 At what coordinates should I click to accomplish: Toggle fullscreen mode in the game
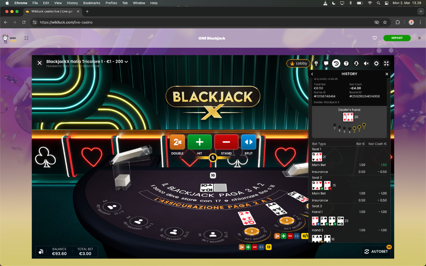tap(387, 63)
